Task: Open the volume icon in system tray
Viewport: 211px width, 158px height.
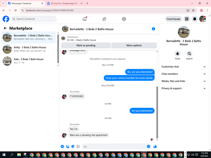Action: [x=192, y=155]
